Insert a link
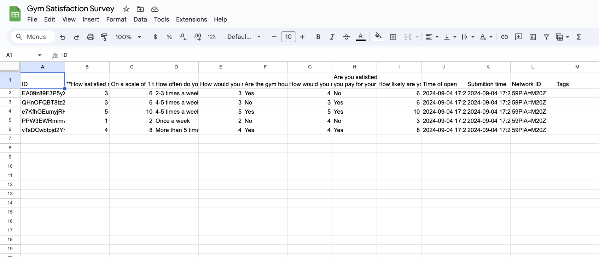Screen dimensions: 599x257 (505, 37)
